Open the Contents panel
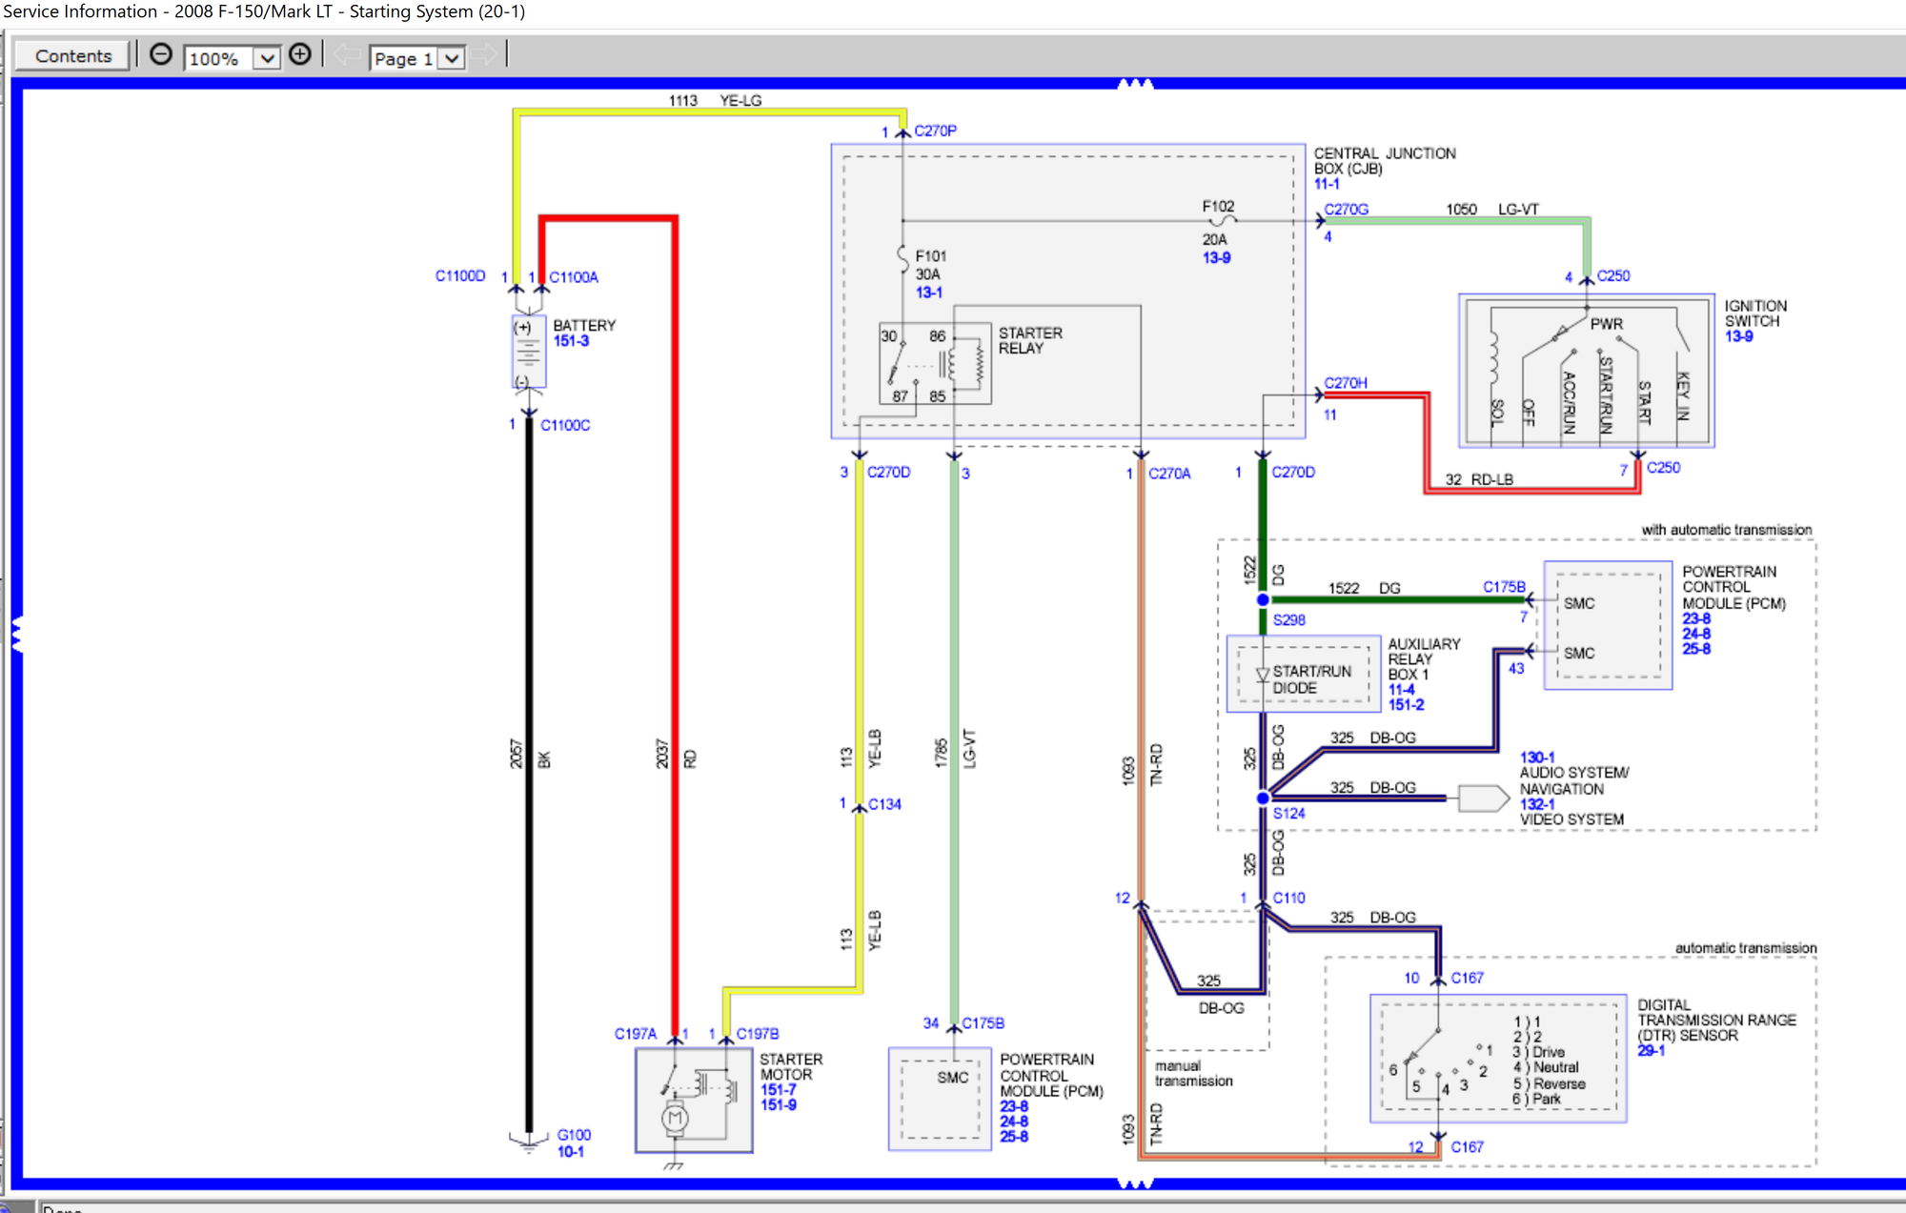This screenshot has height=1213, width=1906. click(71, 55)
